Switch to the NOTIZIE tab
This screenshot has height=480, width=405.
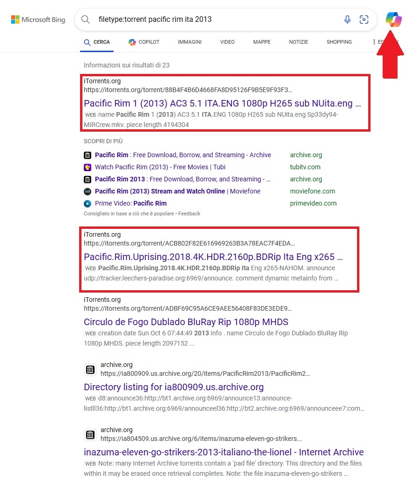pos(299,42)
